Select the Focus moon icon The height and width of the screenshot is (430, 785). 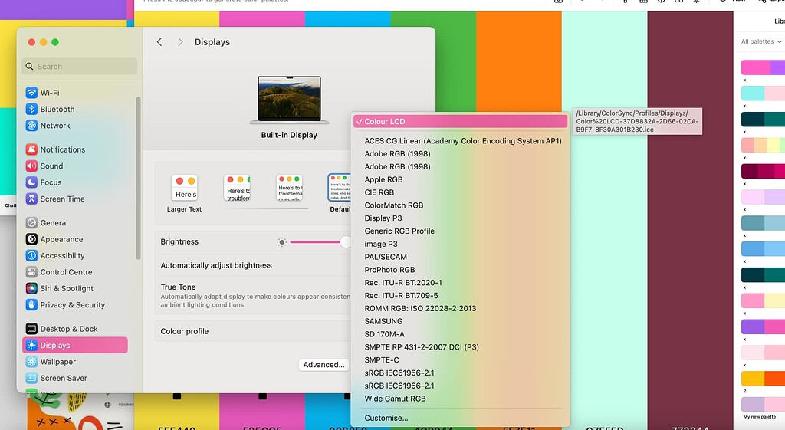click(31, 182)
